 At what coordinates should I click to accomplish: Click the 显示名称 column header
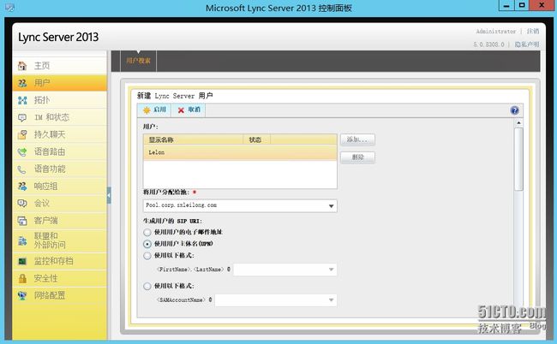pos(194,139)
